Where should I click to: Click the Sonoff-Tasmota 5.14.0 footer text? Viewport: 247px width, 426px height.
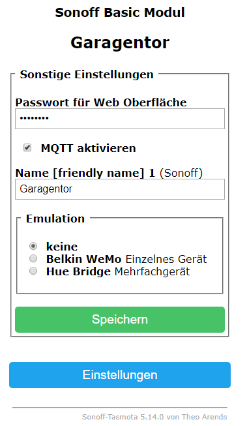154,417
